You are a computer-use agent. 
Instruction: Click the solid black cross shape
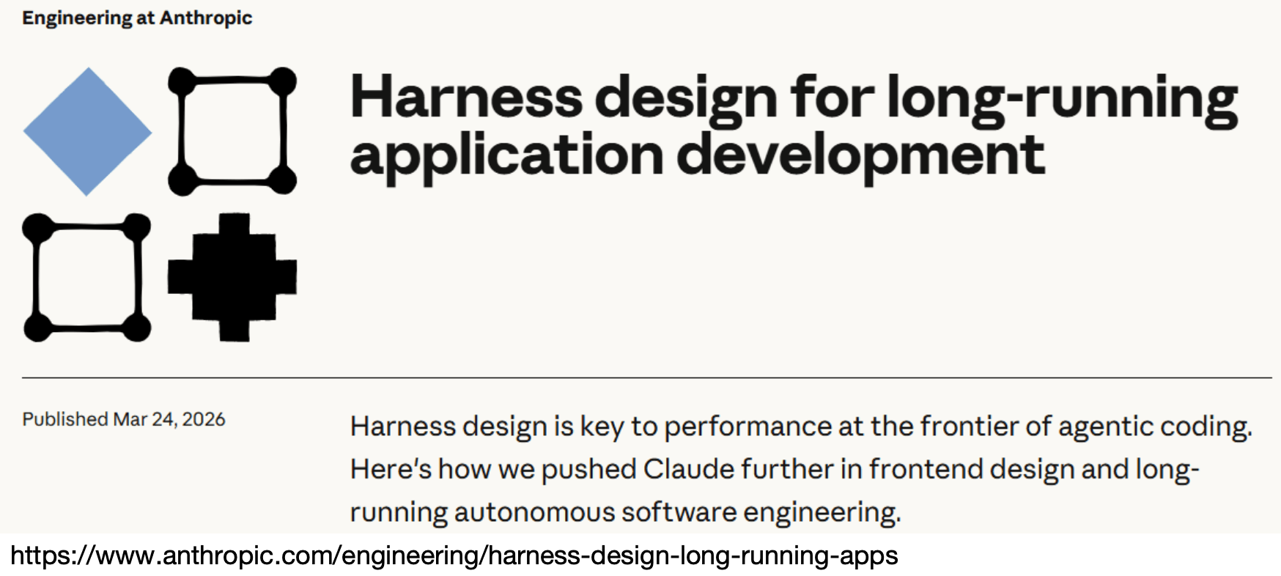232,277
